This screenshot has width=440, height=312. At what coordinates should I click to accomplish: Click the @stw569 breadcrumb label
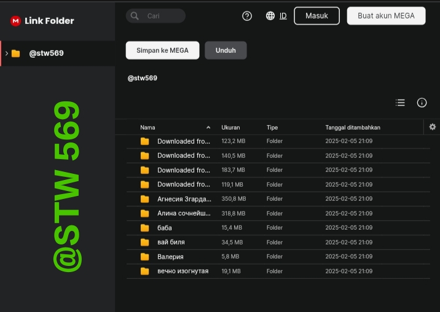143,78
